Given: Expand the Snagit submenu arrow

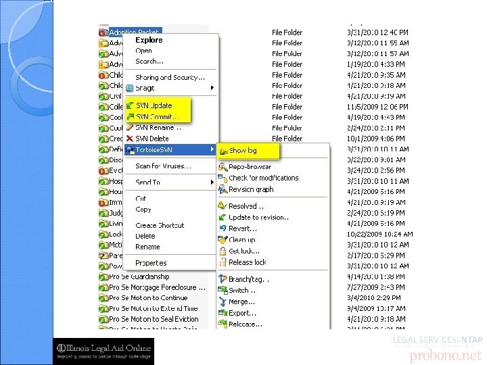Looking at the screenshot, I should pyautogui.click(x=212, y=88).
